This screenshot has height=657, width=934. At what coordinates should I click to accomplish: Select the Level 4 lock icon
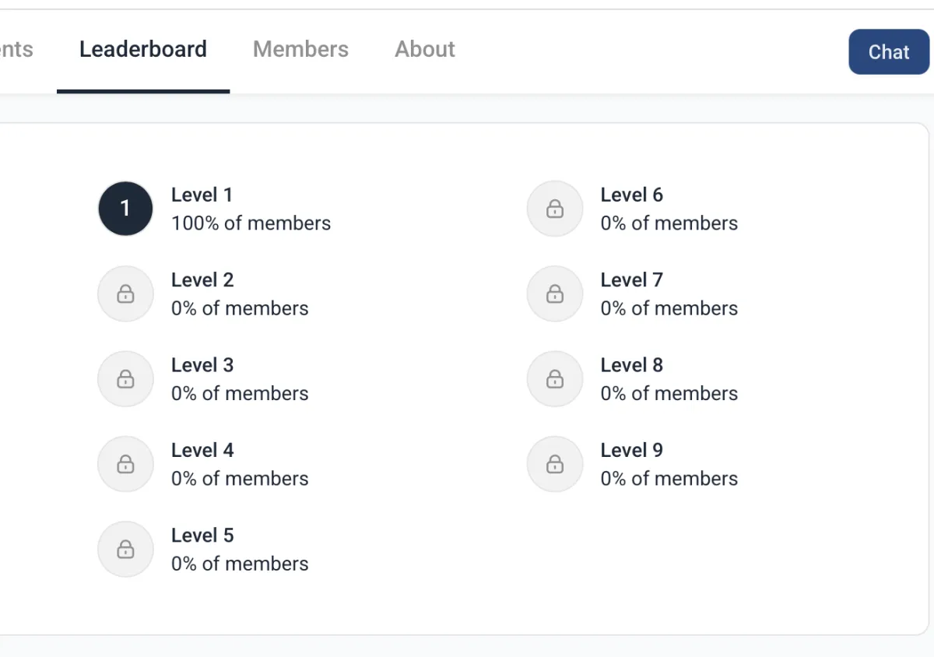(x=125, y=464)
